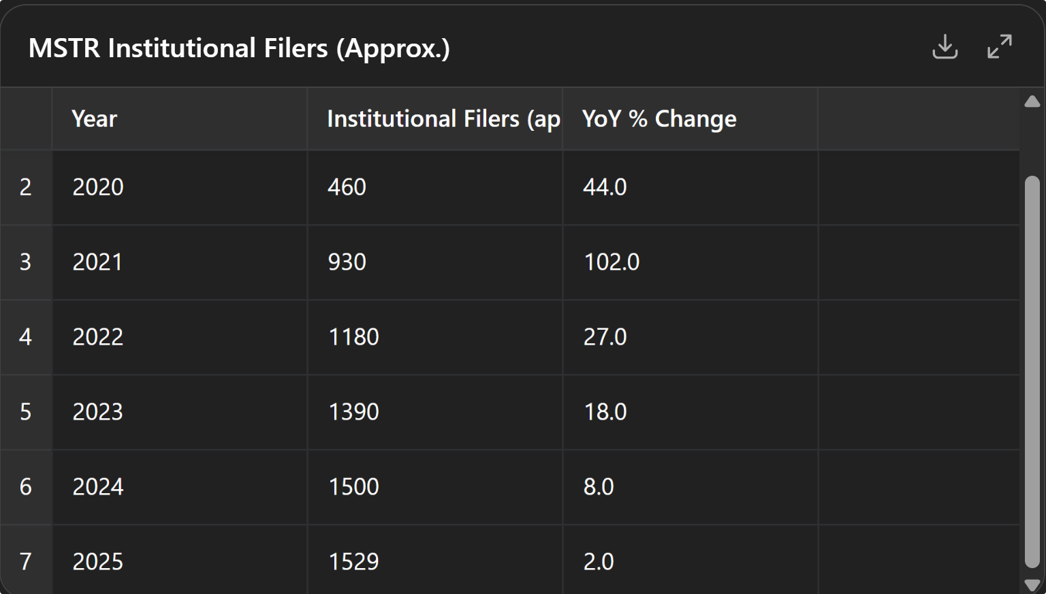Viewport: 1046px width, 594px height.
Task: Click the cell with 930 filers
Action: tap(434, 262)
